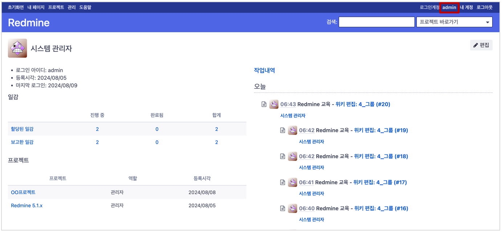Click 시스템 관리자 author link under #19
Viewport: 502px width, 232px height.
[311, 142]
